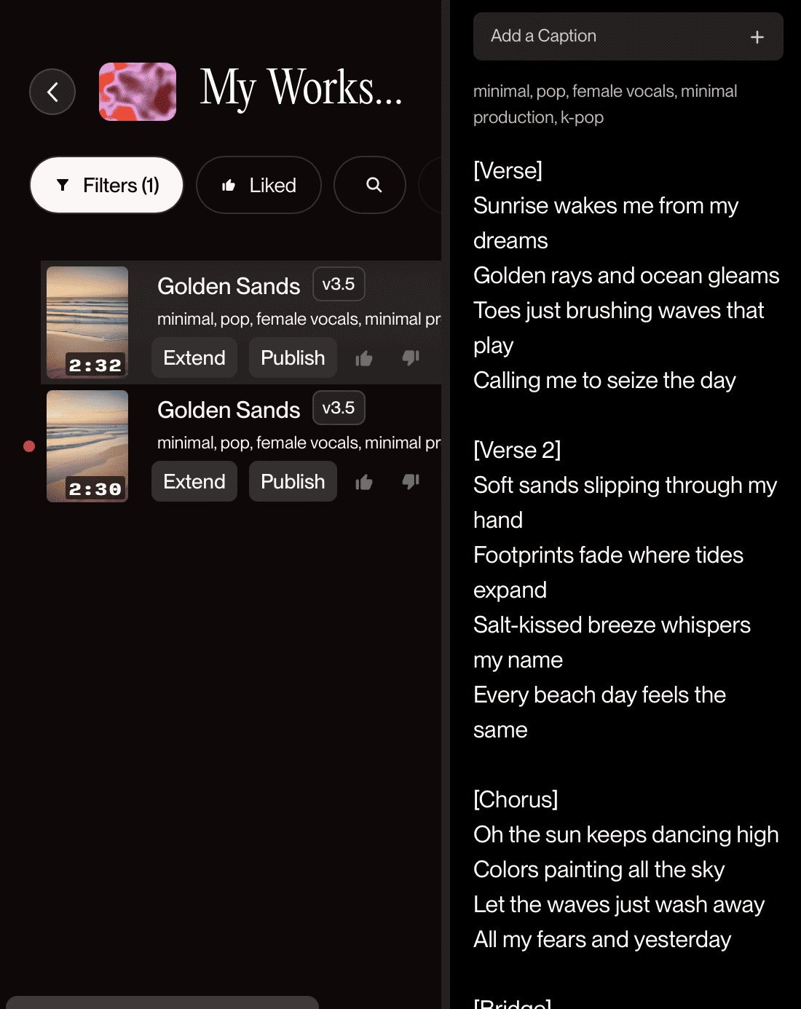The image size is (801, 1009).
Task: Thumbs down the 2:30 Golden Sands song
Action: pyautogui.click(x=411, y=481)
